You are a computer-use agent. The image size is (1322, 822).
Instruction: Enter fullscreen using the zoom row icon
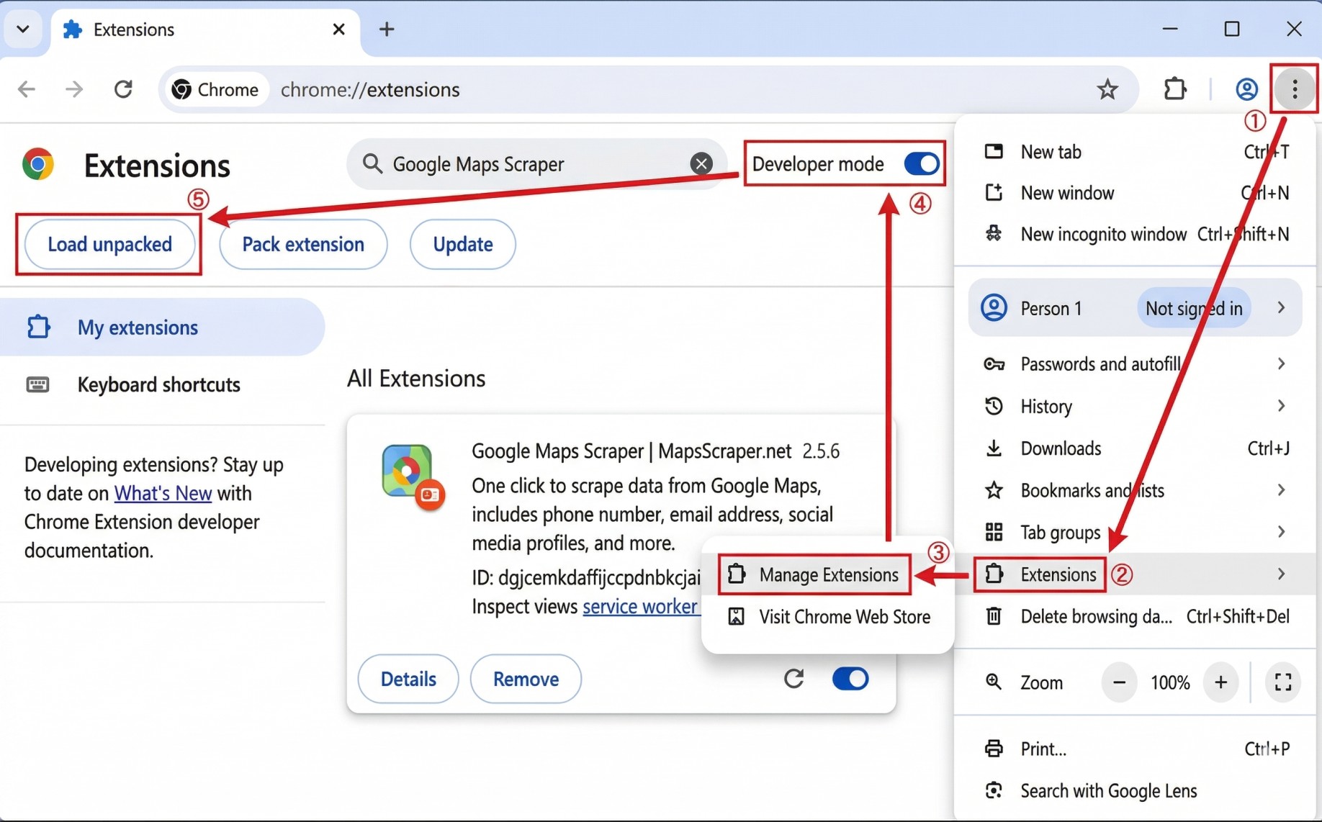pos(1282,682)
